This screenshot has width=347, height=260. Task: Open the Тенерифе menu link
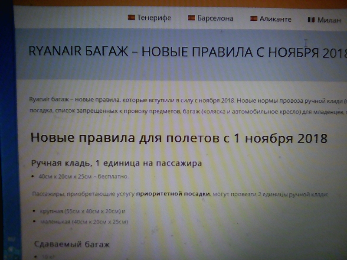154,18
